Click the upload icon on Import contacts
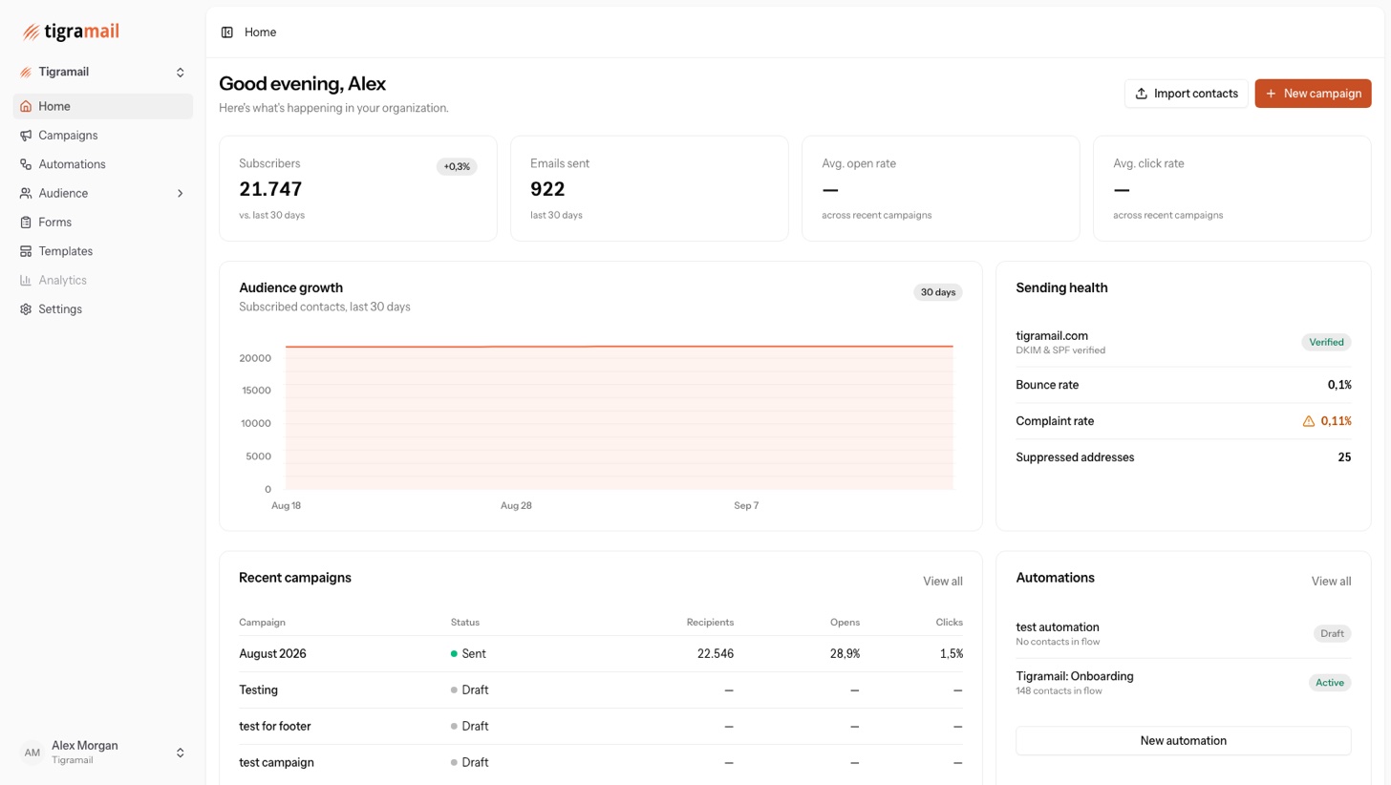Screen dimensions: 1391x785 click(1141, 94)
